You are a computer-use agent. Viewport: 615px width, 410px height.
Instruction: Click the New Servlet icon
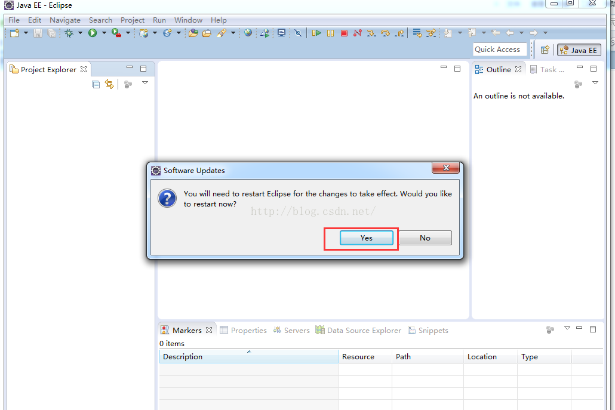(x=167, y=33)
